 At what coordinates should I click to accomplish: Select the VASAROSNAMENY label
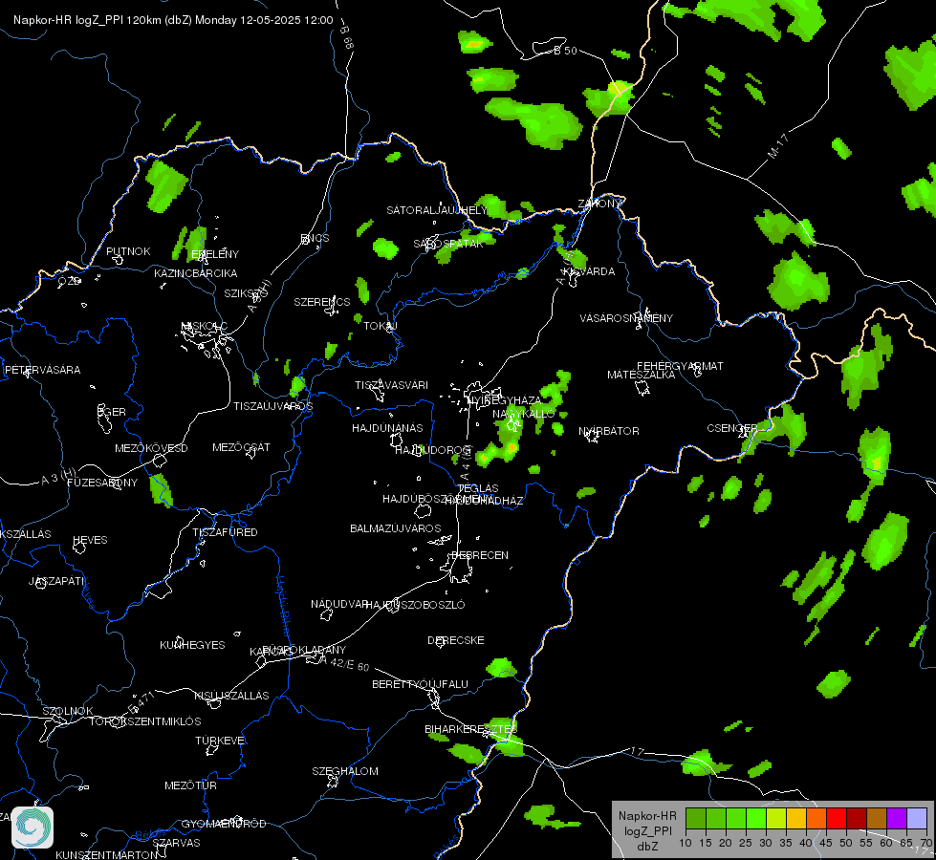[x=626, y=318]
